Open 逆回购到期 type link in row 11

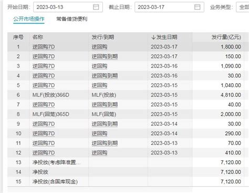pyautogui.click(x=105, y=143)
